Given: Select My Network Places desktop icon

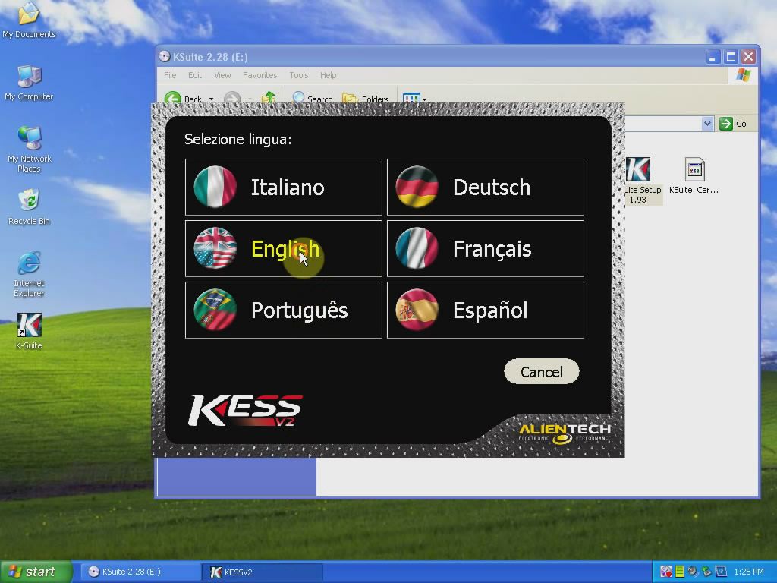Looking at the screenshot, I should pos(29,149).
